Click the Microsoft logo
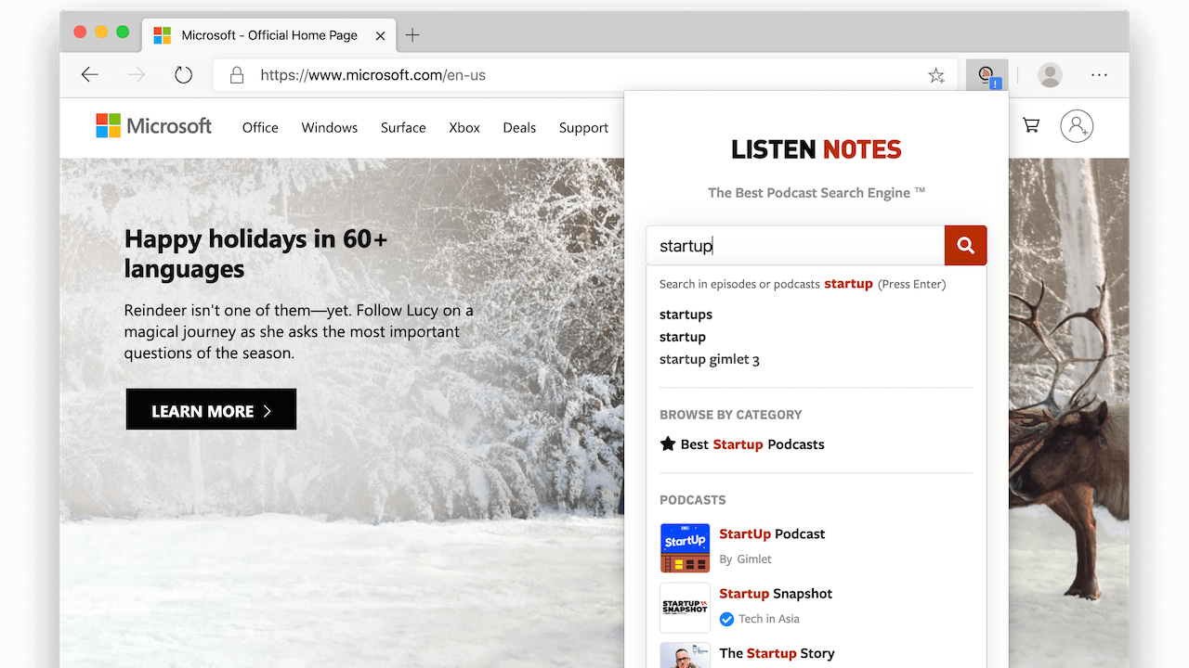Viewport: 1189px width, 668px height. tap(154, 126)
